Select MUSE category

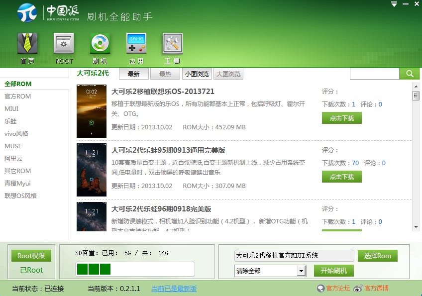pyautogui.click(x=13, y=146)
